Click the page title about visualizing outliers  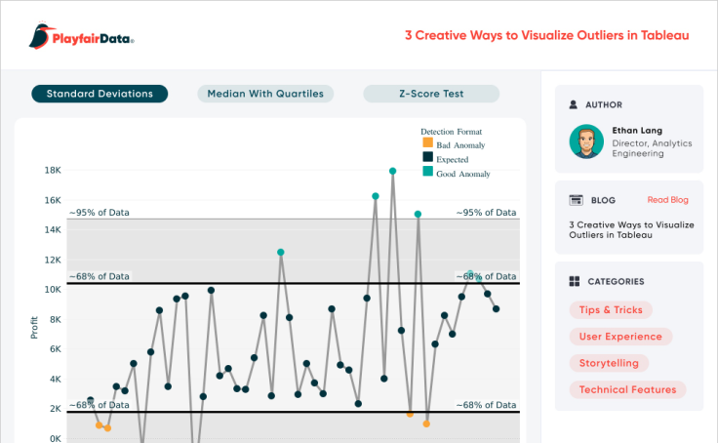tap(546, 35)
